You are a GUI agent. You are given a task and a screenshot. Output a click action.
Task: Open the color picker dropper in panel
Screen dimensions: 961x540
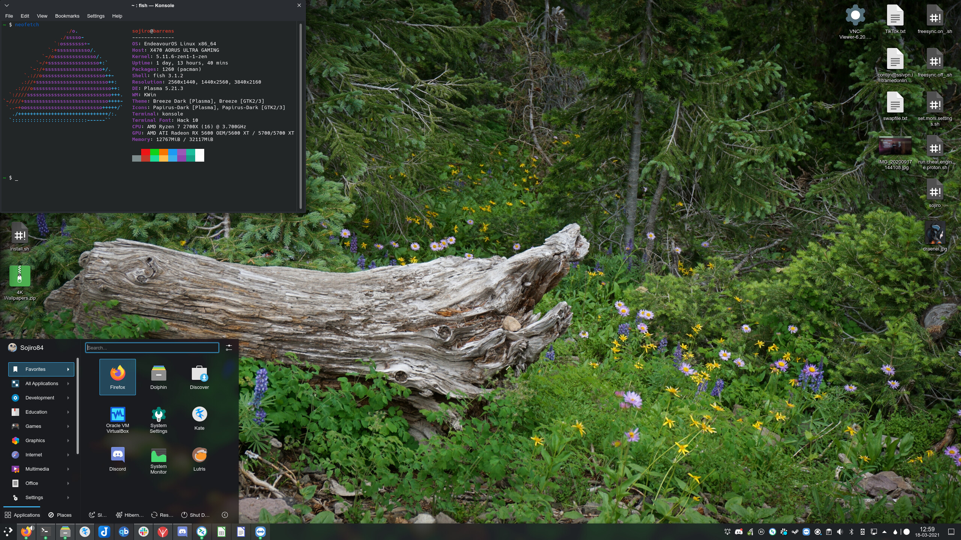(x=895, y=531)
